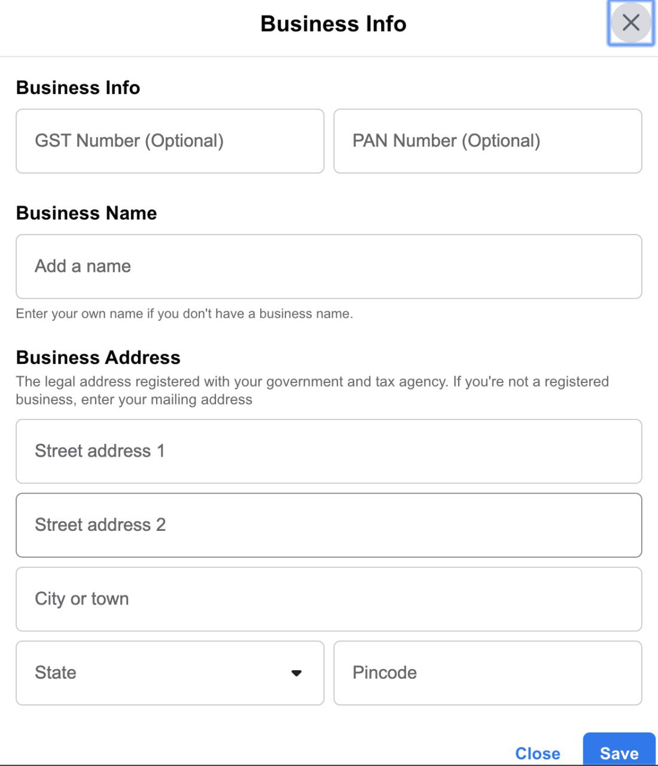
Task: Click the City or town field
Action: coord(329,599)
